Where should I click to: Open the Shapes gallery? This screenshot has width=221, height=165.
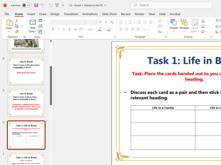(x=174, y=25)
